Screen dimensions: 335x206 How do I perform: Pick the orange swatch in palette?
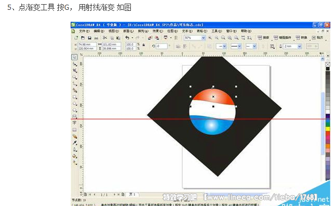click(328, 146)
